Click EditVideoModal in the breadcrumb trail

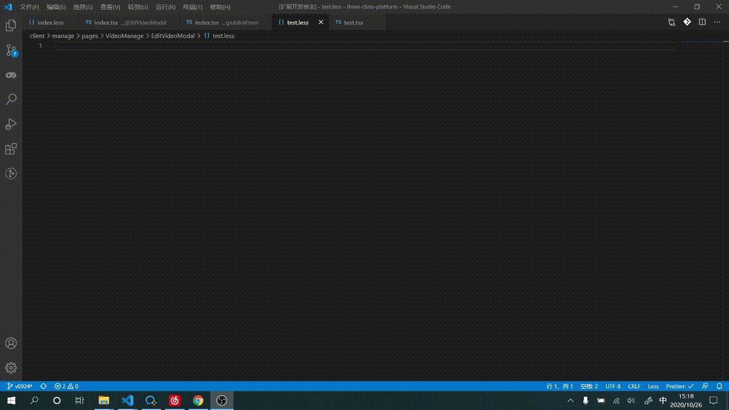pyautogui.click(x=173, y=35)
